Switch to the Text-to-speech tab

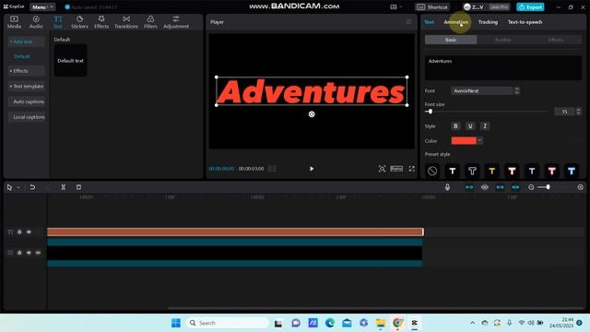[x=525, y=22]
